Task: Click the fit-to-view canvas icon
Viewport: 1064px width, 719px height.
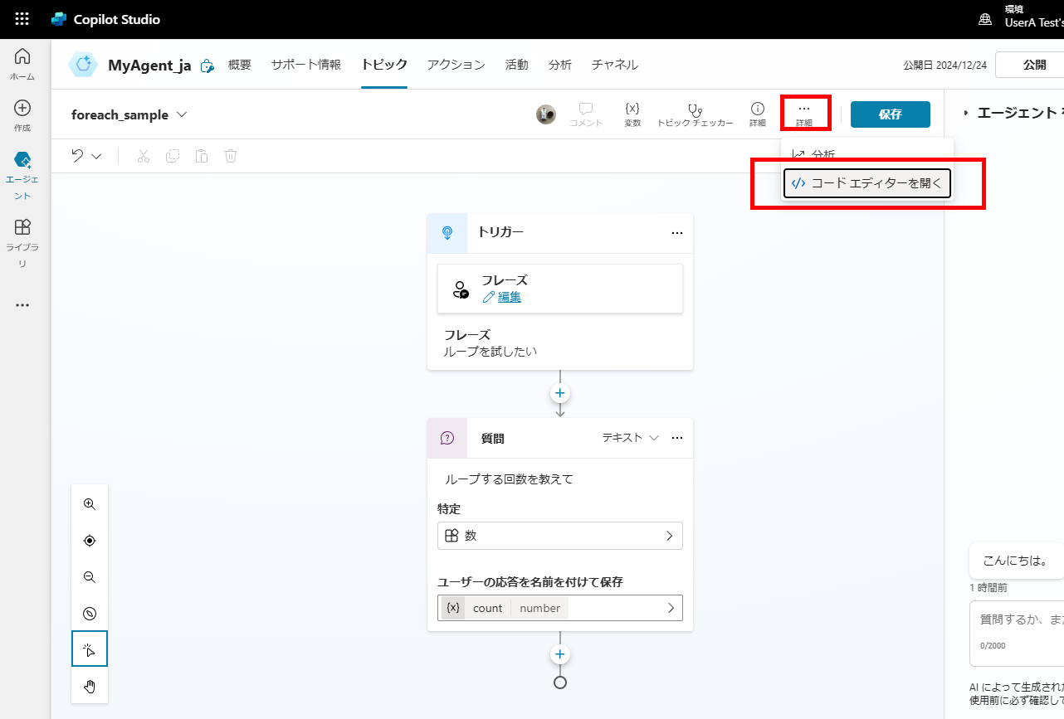Action: point(89,540)
